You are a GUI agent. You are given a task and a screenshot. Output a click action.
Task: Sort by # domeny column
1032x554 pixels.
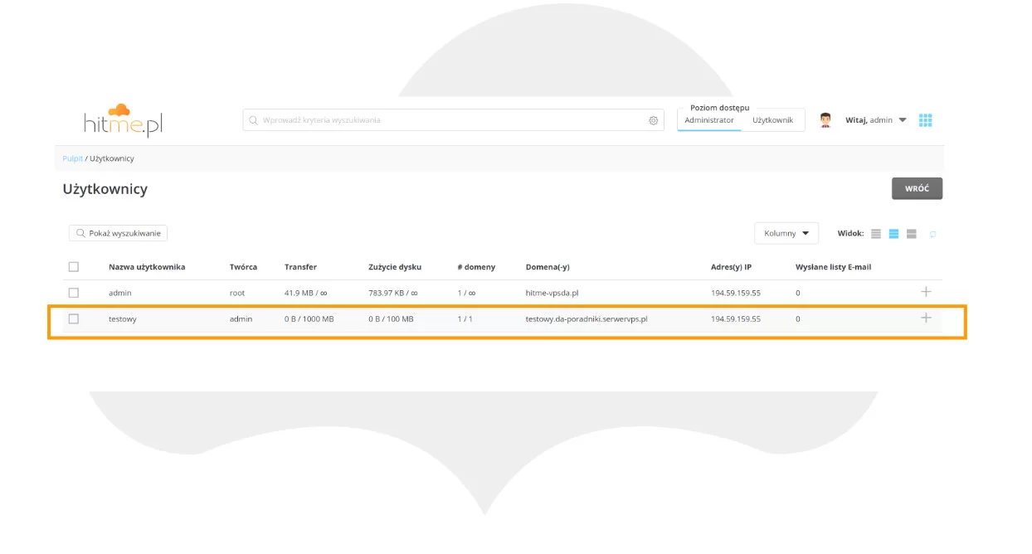pos(476,267)
